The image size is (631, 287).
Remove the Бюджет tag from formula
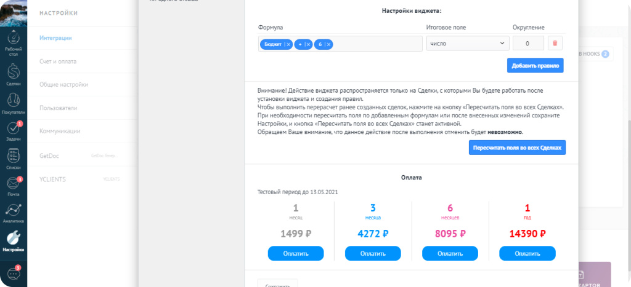[x=288, y=44]
